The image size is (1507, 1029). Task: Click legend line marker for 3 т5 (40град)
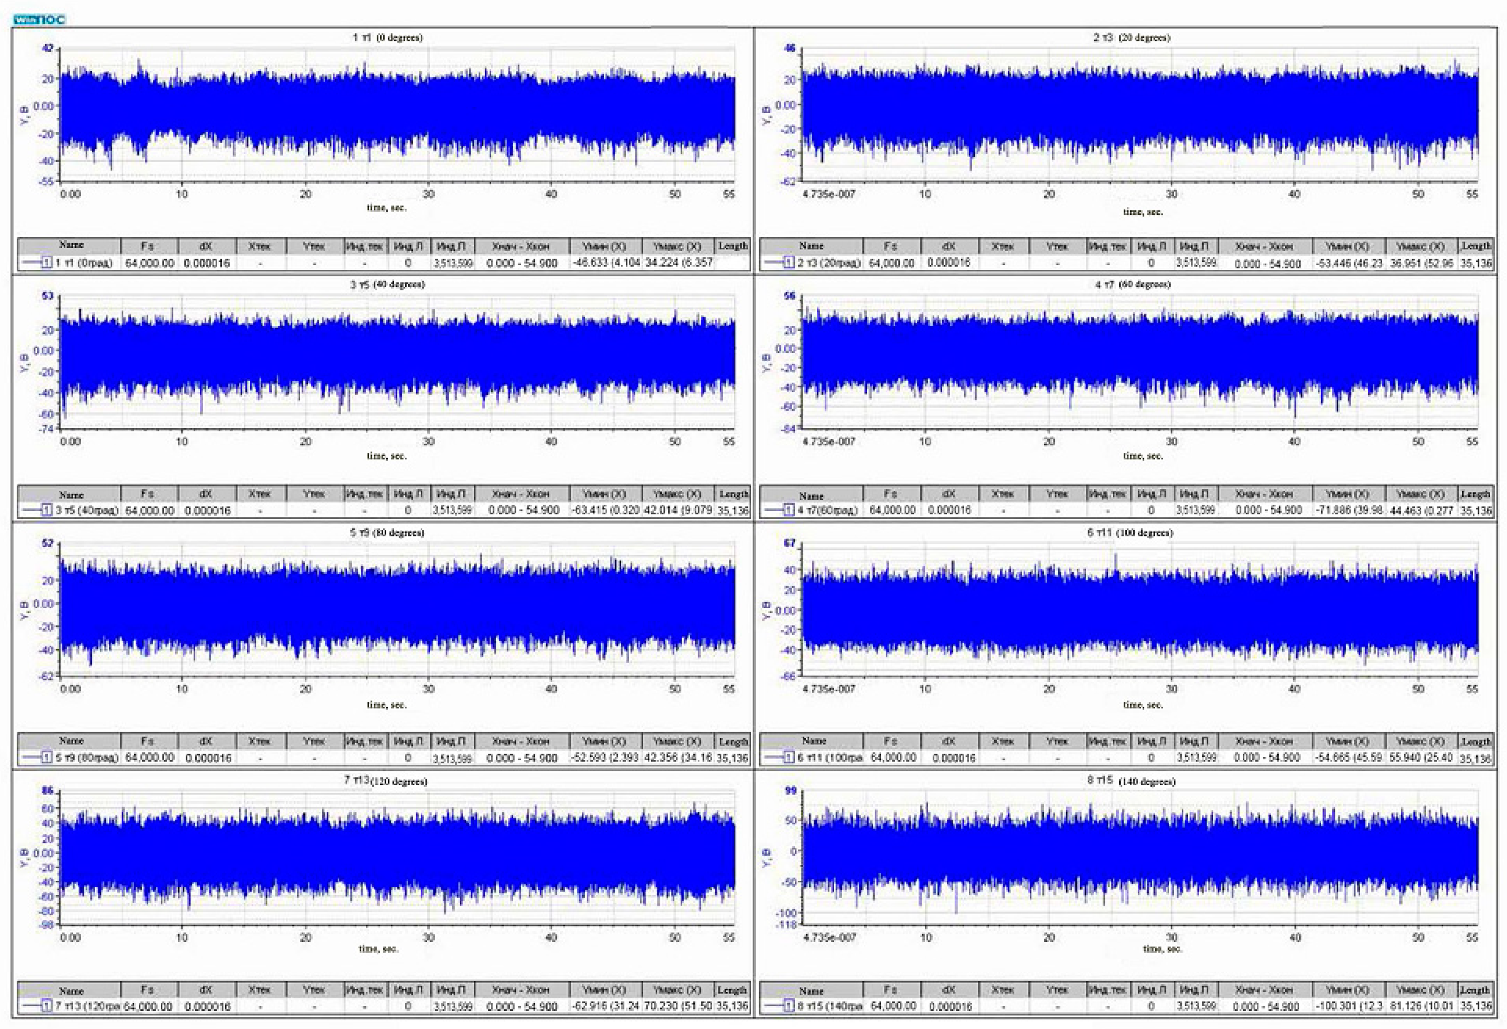tap(36, 510)
